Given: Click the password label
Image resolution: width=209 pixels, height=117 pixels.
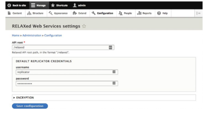Looking at the screenshot, I should 22,79.
